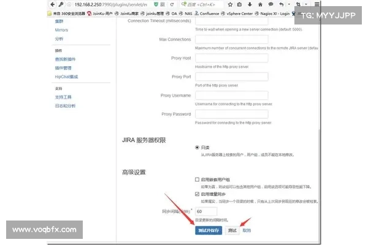This screenshot has height=245, width=368.
Task: Click the 取消 link
Action: [247, 230]
